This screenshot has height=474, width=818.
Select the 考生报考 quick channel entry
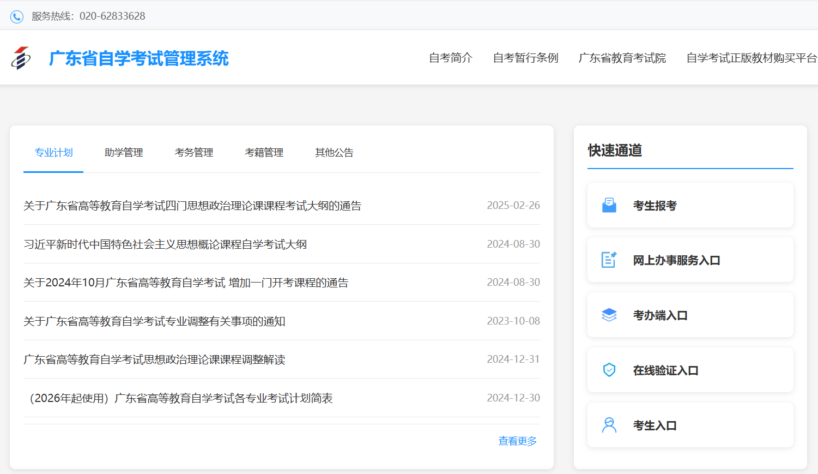[x=689, y=205]
